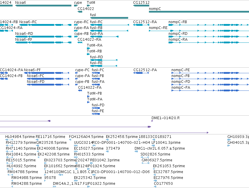Select the TotM-PA protein
This screenshot has width=249, height=188.
(x=95, y=99)
